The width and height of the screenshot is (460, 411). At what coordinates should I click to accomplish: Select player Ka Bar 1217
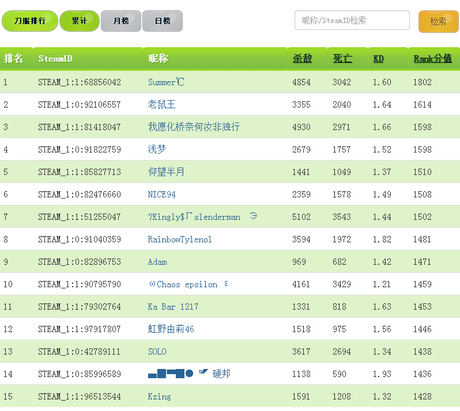tap(173, 307)
